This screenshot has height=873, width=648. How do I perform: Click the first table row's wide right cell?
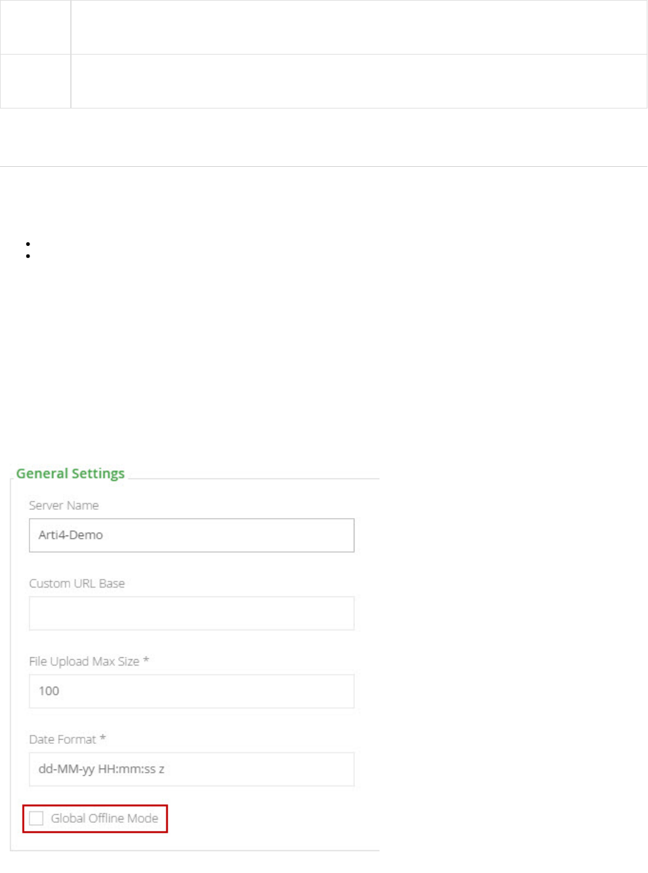click(x=358, y=27)
